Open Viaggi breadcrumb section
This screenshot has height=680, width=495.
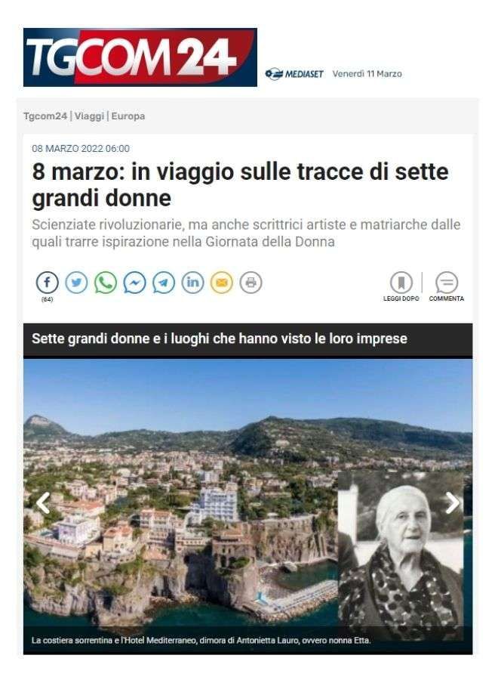coord(89,116)
